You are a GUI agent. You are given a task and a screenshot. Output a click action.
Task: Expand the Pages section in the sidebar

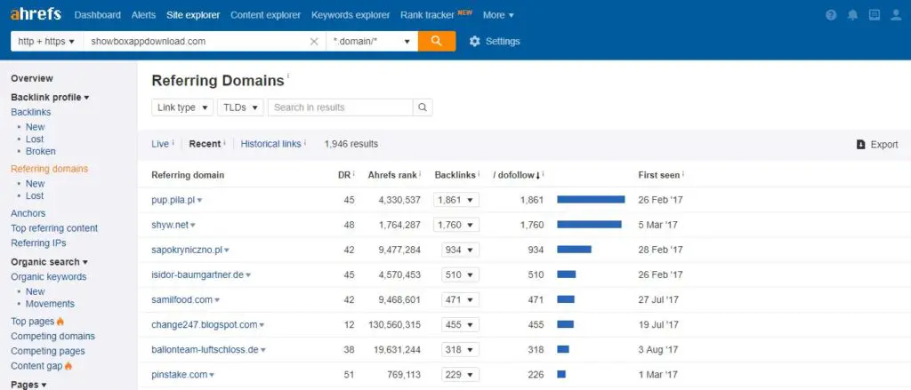point(28,384)
